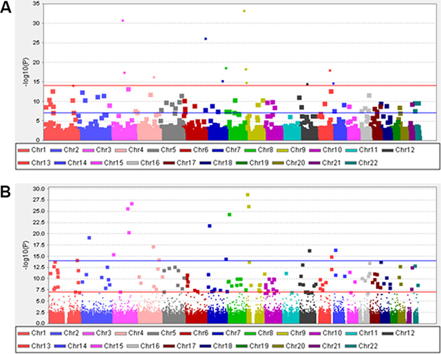441x354 pixels.
Task: Click the highest Chr9 data point in panel A
Action: coord(244,11)
